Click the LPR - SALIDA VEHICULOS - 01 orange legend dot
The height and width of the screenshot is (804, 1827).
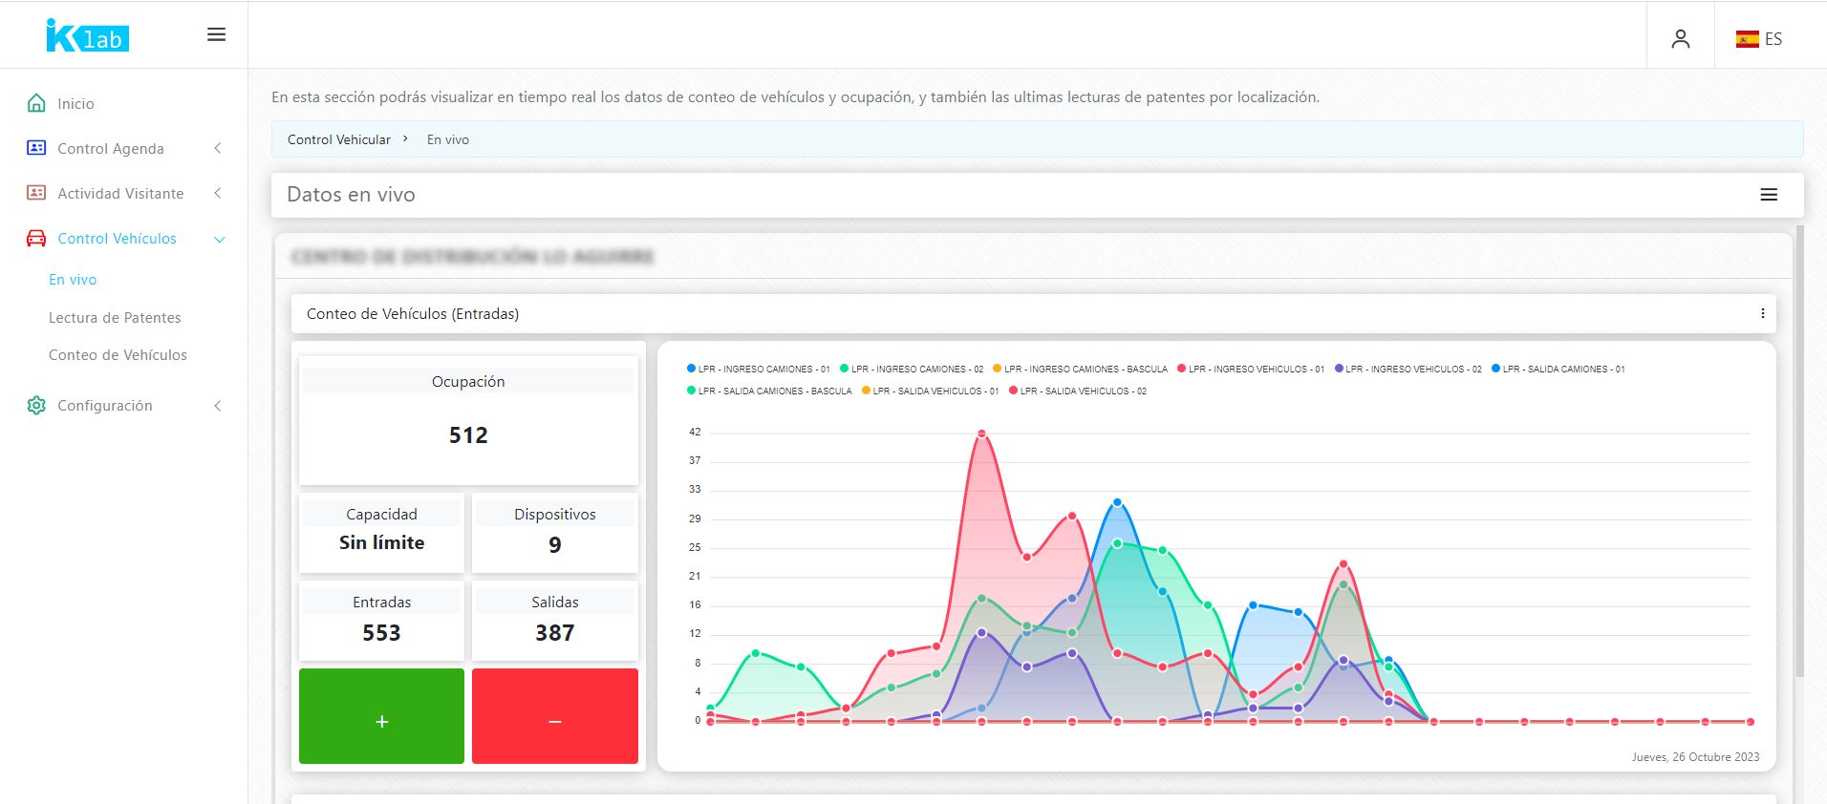[x=867, y=391]
